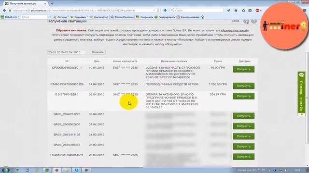This screenshot has width=309, height=173.
Task: Open a new browser tab
Action: click(52, 3)
